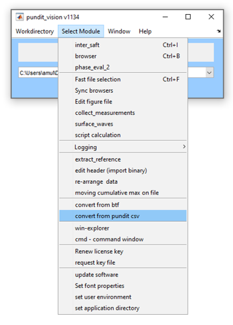233x325 pixels.
Task: Open the work directory path dropdown arrow
Action: coord(210,73)
